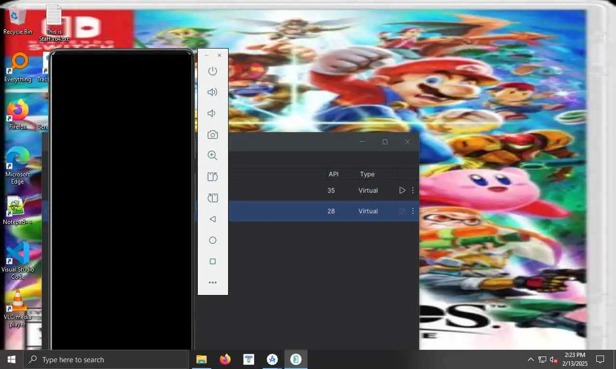Tap the emulator Home circle button
Screen dimensions: 616x369
pos(213,240)
